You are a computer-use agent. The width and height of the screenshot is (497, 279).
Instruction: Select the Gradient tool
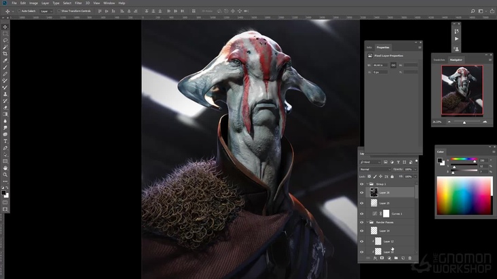coord(5,114)
